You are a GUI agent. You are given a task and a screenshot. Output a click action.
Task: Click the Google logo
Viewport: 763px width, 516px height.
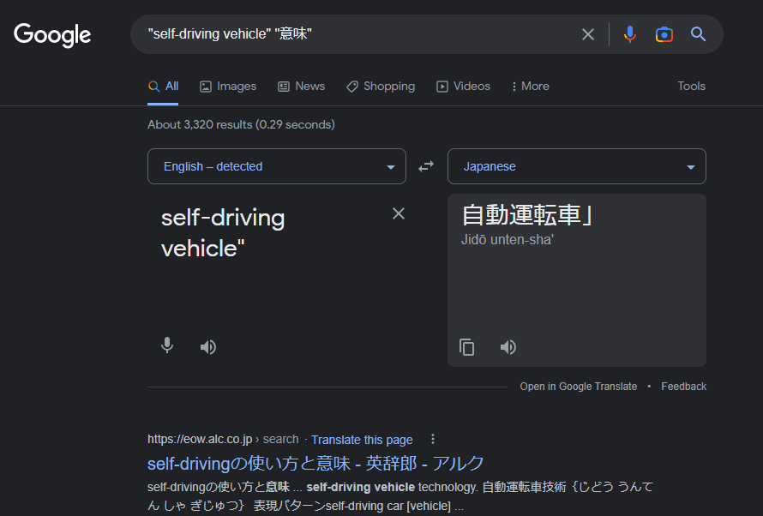point(52,34)
